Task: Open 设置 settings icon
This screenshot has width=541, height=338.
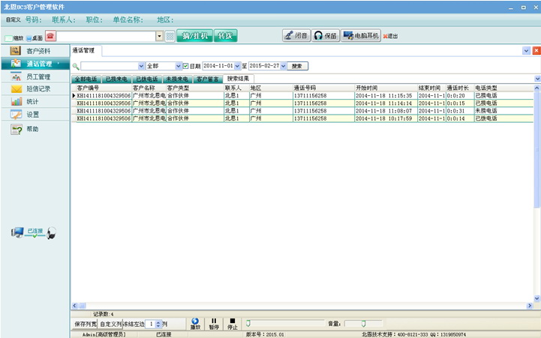Action: click(x=16, y=115)
